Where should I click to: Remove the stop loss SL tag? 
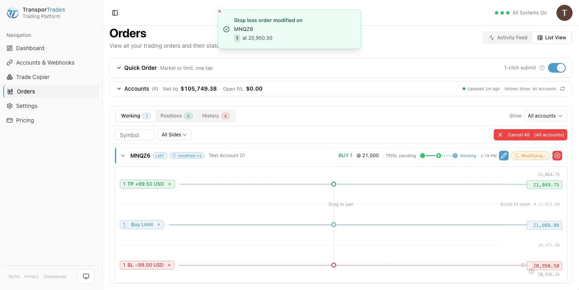(x=169, y=265)
